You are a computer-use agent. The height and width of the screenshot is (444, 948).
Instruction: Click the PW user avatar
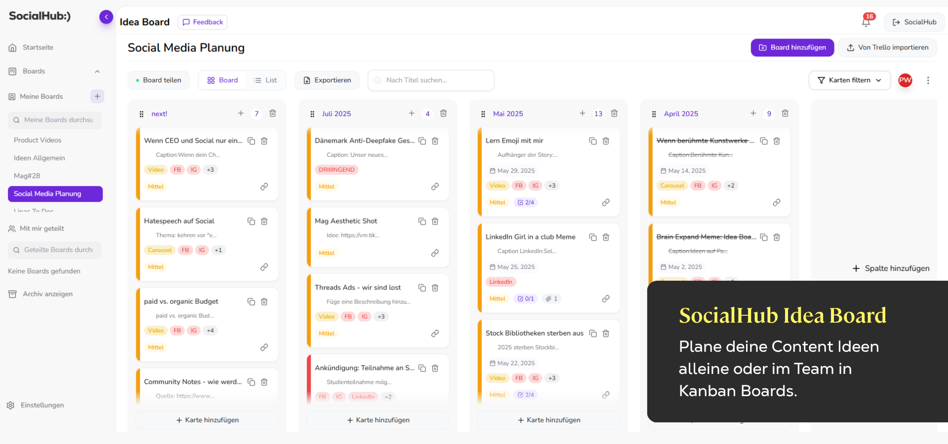[905, 80]
